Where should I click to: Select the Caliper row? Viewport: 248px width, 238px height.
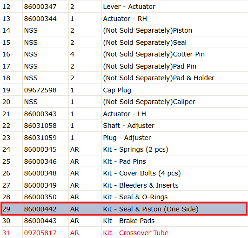pyautogui.click(x=125, y=102)
